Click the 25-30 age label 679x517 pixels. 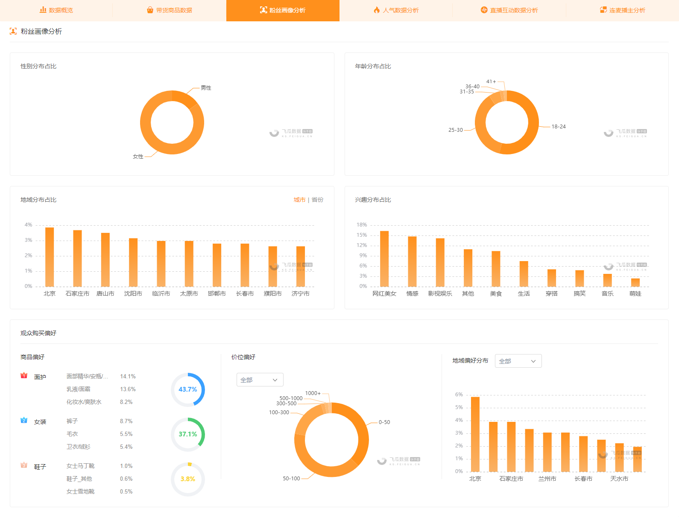pos(456,130)
